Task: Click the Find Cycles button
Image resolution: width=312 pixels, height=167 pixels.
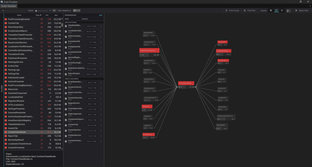Action: click(232, 11)
